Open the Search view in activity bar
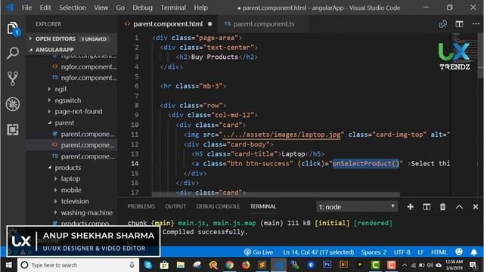Image resolution: width=484 pixels, height=272 pixels. 13,54
